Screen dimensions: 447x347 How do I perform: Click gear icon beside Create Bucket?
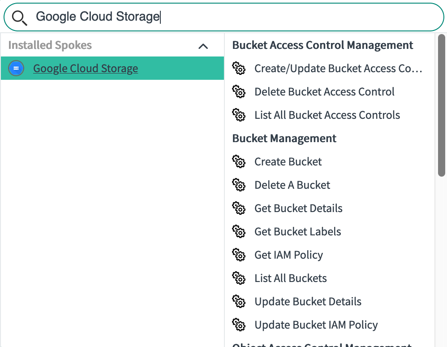[239, 161]
